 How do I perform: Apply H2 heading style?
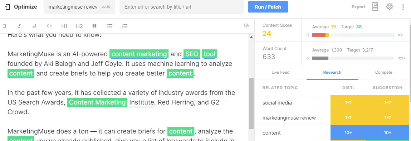click(x=79, y=26)
